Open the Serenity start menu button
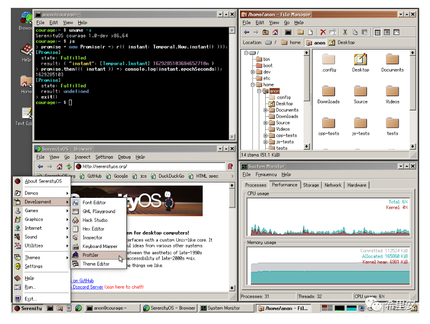 (28, 308)
